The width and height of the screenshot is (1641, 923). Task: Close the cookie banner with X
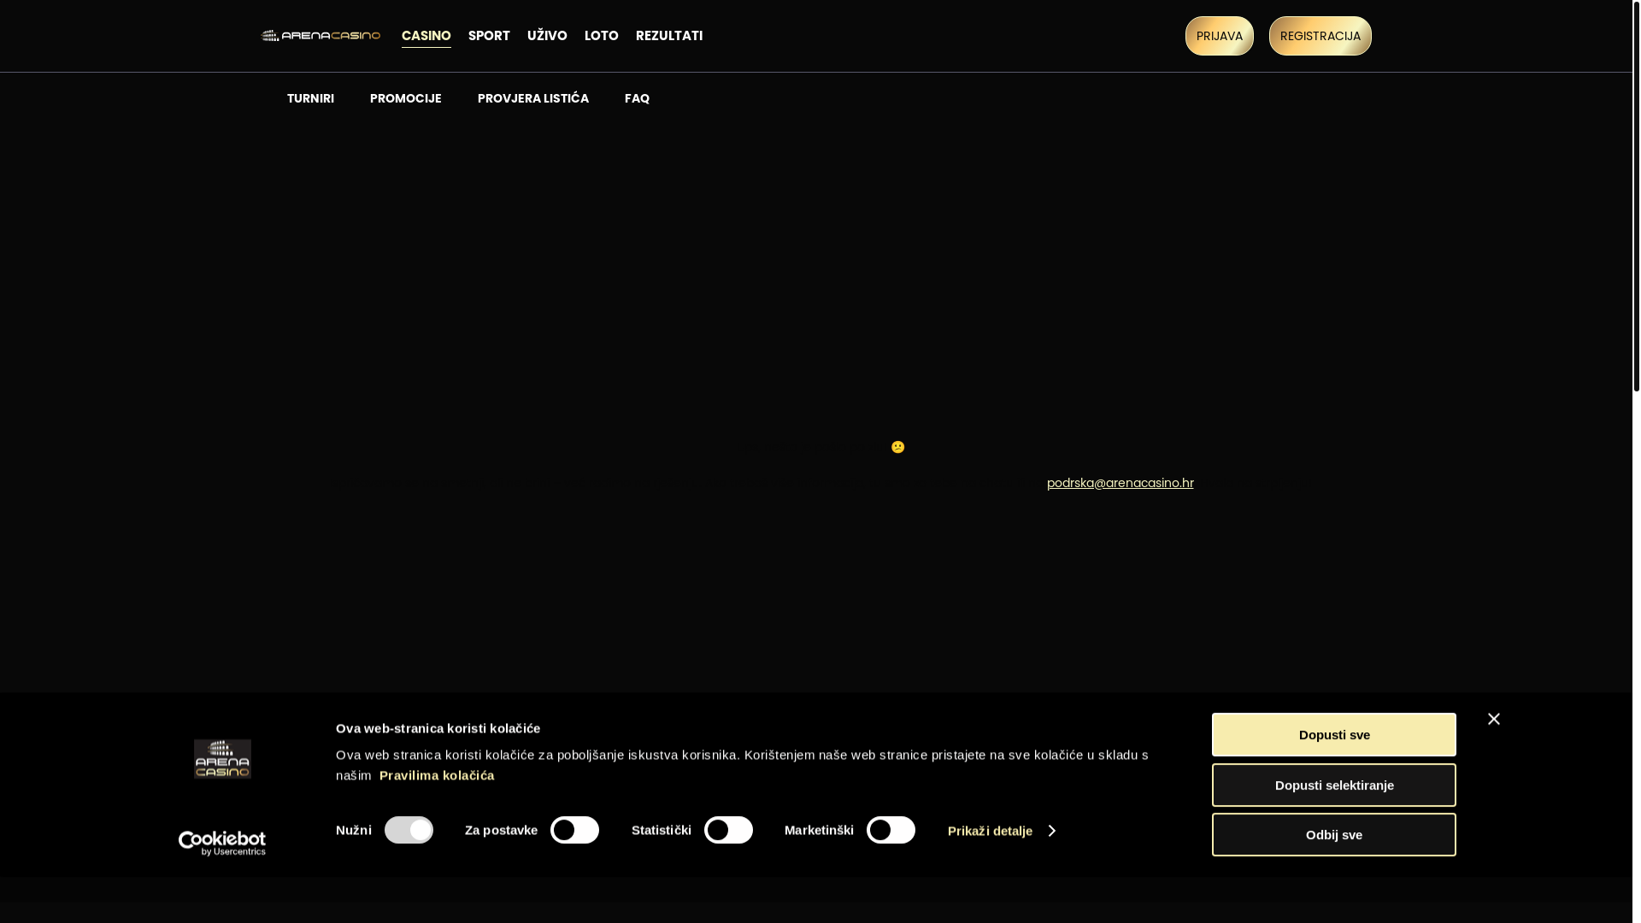(1494, 719)
